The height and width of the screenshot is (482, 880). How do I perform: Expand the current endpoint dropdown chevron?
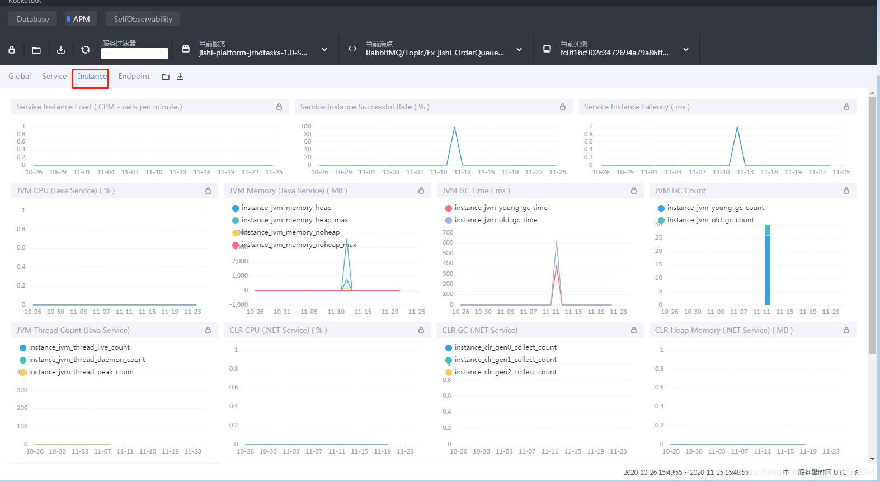[519, 50]
